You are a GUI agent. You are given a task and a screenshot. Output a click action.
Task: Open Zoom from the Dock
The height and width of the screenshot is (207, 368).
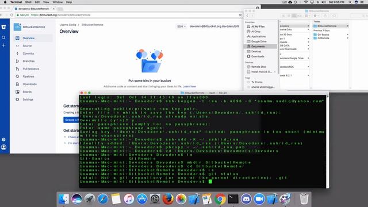coord(259,199)
